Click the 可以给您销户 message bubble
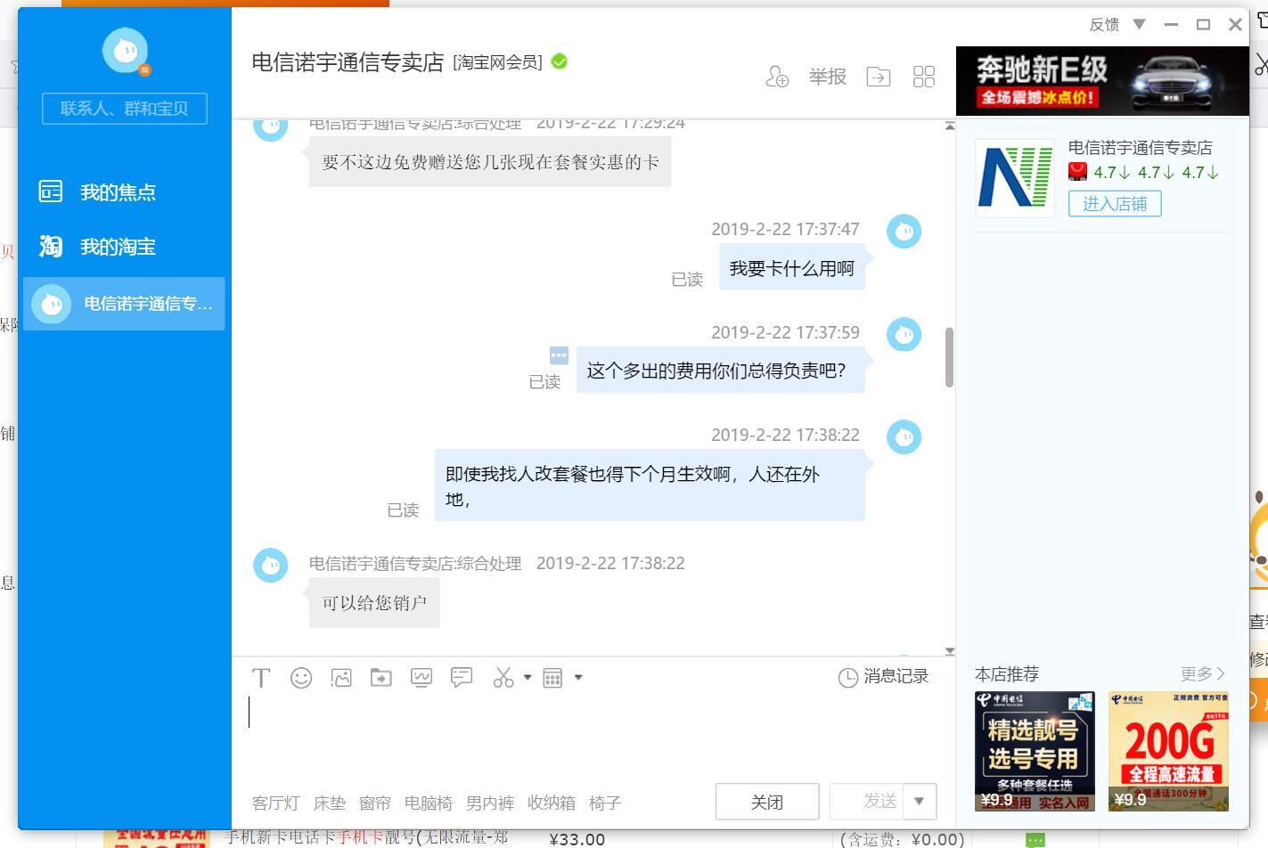 point(374,603)
